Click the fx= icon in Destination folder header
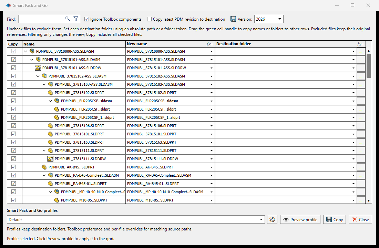Screen dimensions: 379x248 360,44
